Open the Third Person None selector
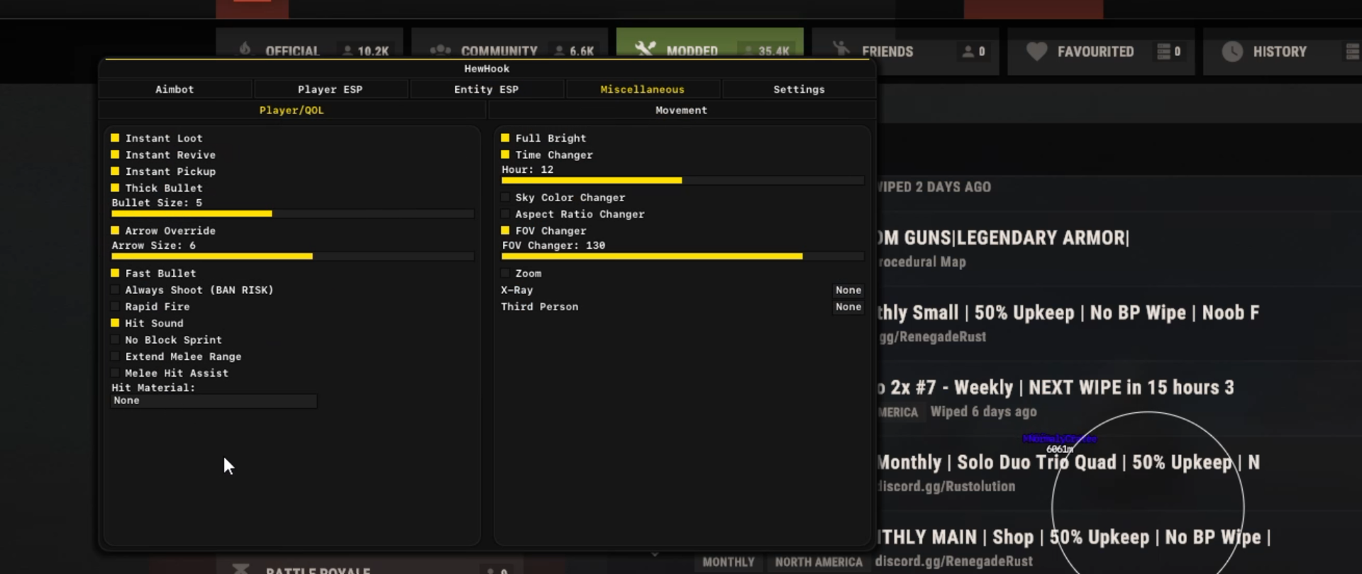Image resolution: width=1362 pixels, height=574 pixels. pos(848,307)
